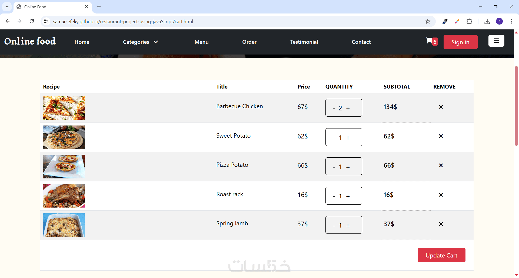
Task: Click the Pizza Potato title
Action: click(x=232, y=165)
